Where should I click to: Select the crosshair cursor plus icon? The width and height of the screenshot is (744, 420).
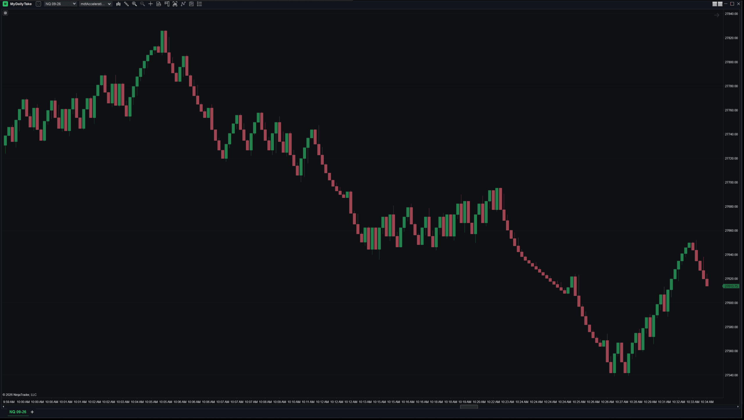pos(151,4)
